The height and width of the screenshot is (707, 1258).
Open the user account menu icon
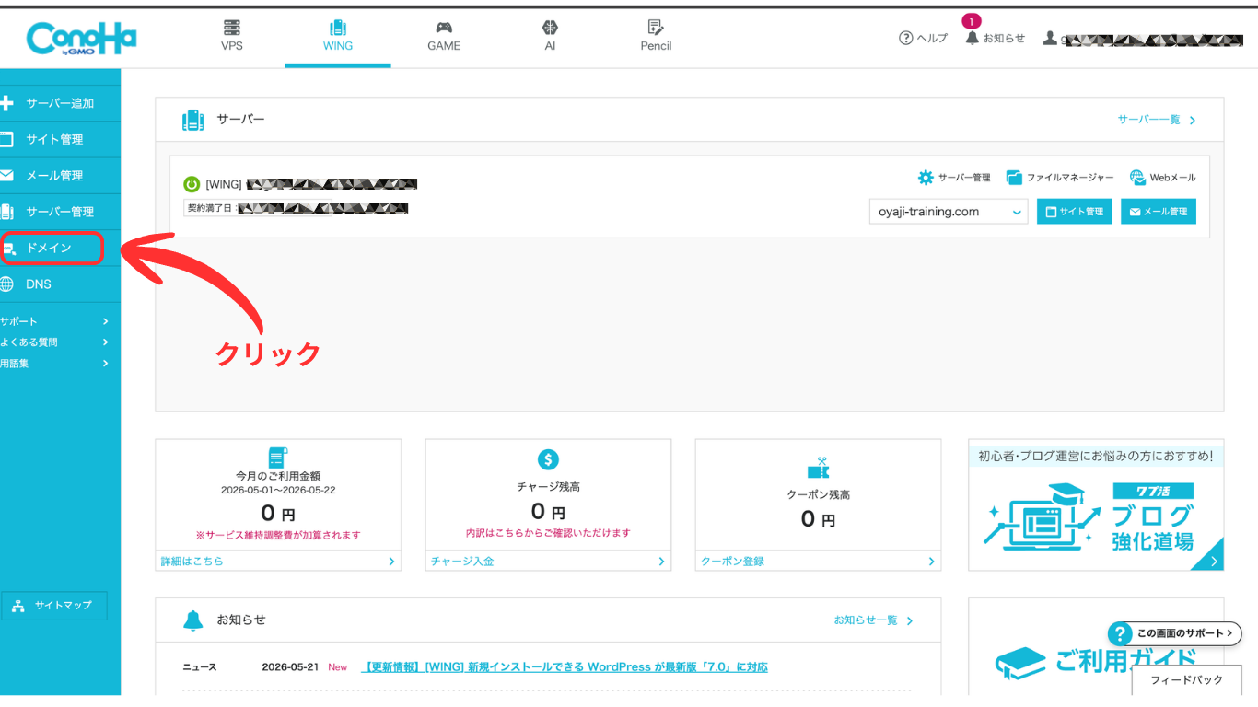[x=1050, y=39]
